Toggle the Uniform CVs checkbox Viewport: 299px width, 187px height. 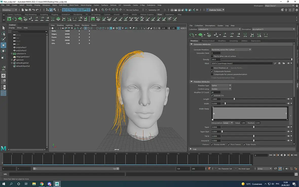[212, 96]
